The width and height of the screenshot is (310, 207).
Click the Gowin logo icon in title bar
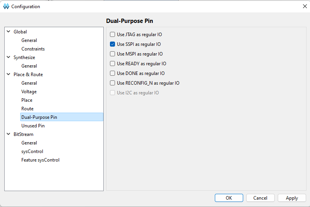[6, 6]
